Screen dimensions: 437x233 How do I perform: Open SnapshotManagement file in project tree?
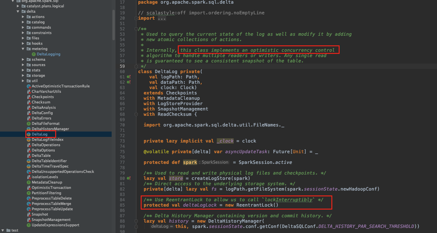click(x=51, y=220)
